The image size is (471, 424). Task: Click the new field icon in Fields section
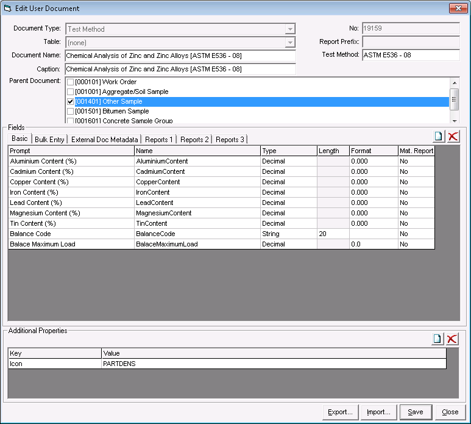pyautogui.click(x=437, y=136)
